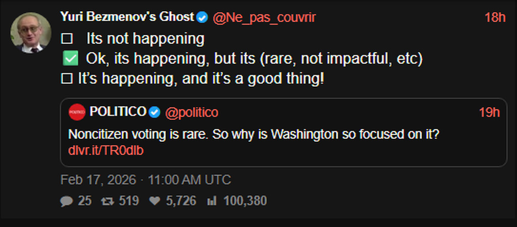Click verified badge next to Yuri Bezmenov's Ghost
The height and width of the screenshot is (227, 517).
point(202,17)
